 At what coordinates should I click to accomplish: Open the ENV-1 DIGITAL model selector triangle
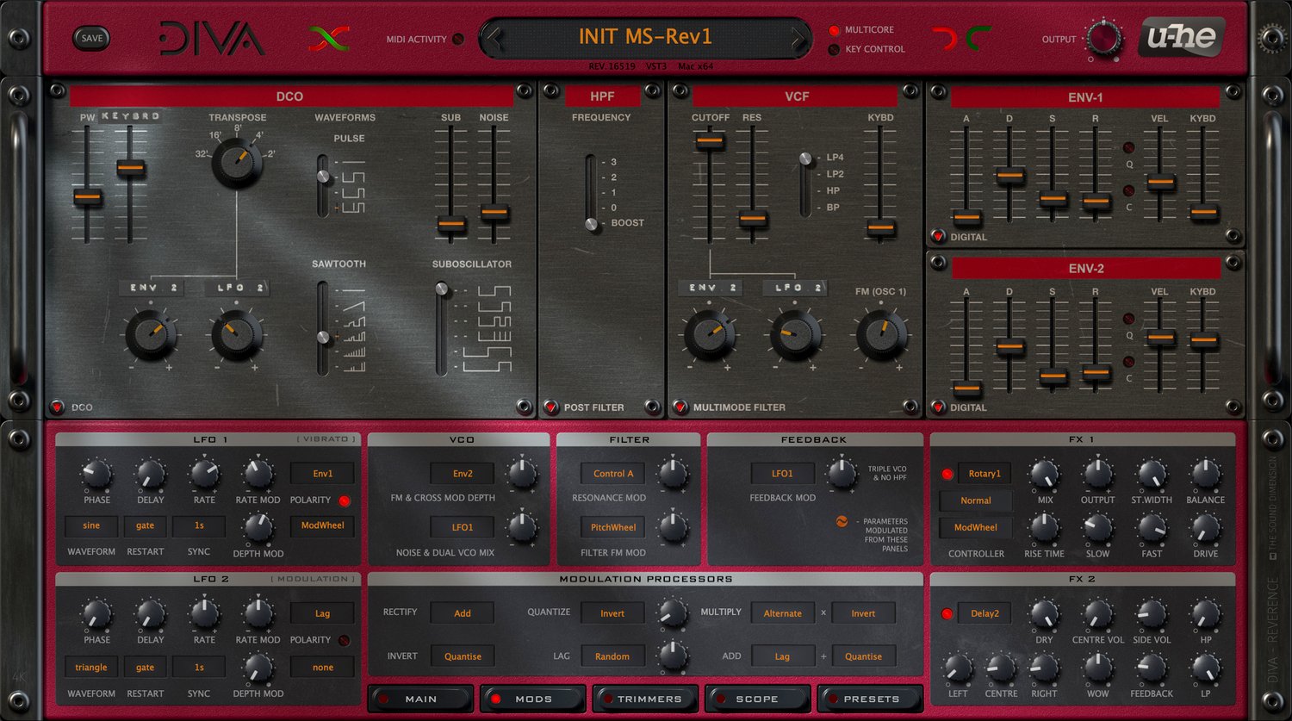click(938, 236)
